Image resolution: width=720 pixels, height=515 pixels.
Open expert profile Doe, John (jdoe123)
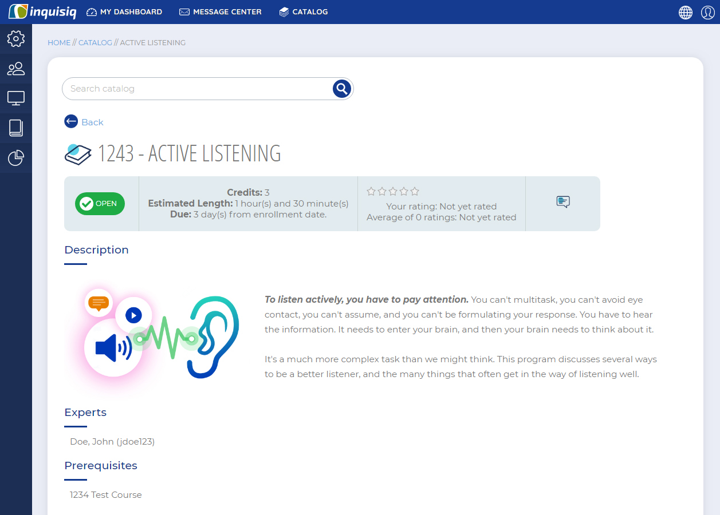coord(112,441)
